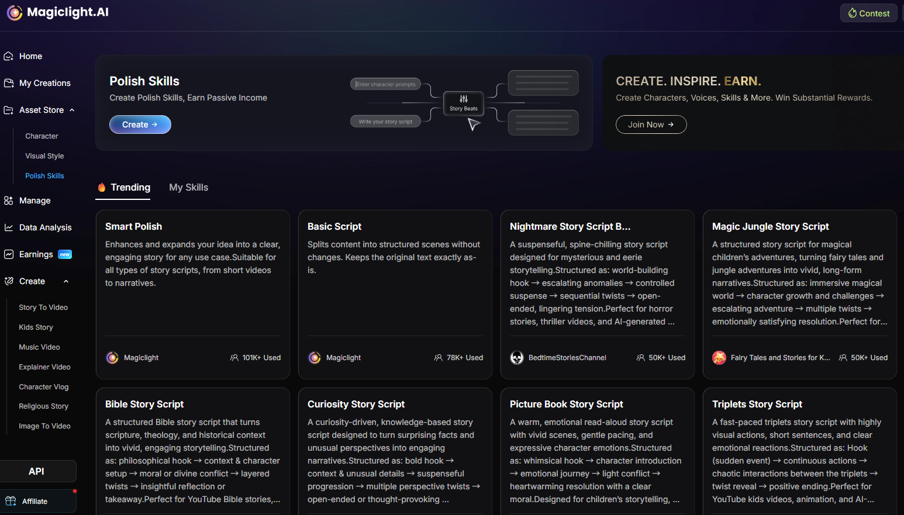Screen dimensions: 904x515
Task: Click the Affiliate button
Action: click(38, 501)
